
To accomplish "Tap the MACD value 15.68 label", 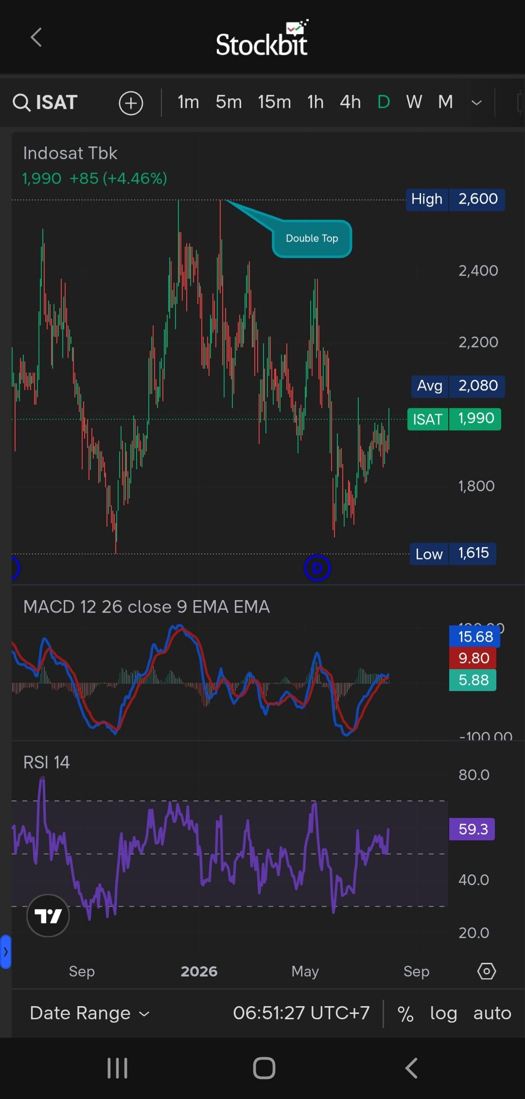I will point(474,636).
